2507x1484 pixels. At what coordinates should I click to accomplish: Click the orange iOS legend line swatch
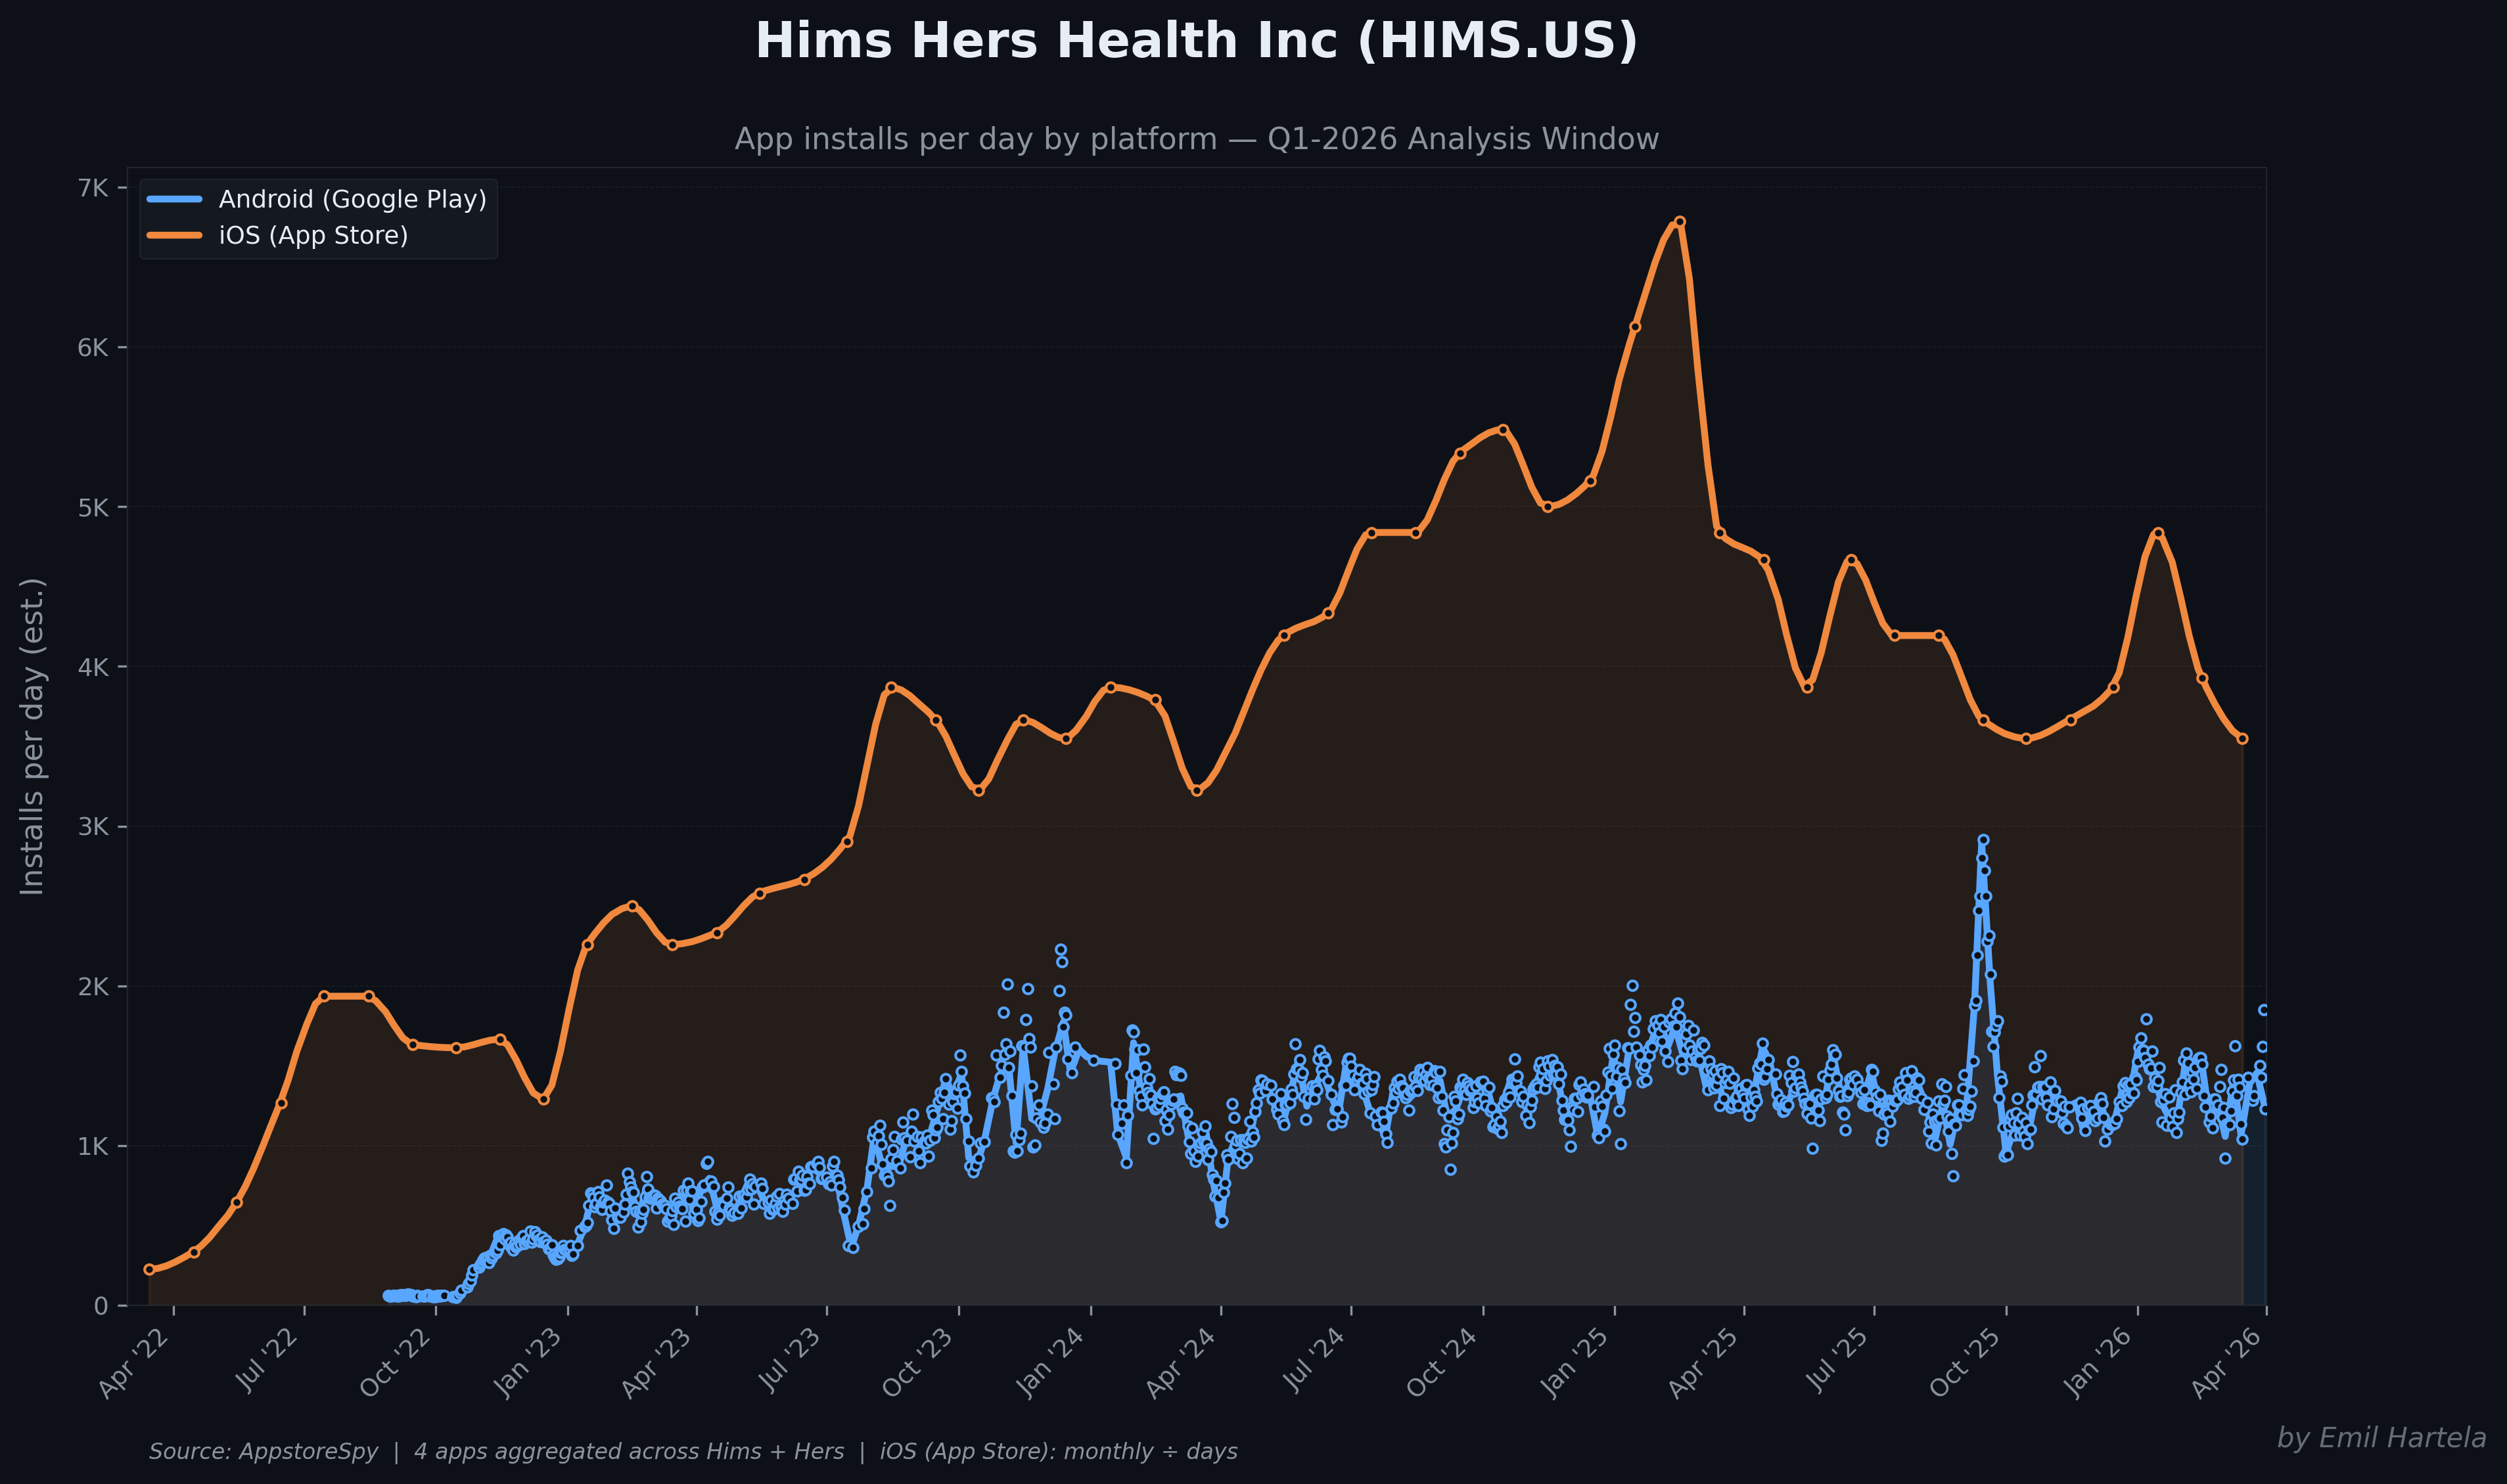pos(174,235)
